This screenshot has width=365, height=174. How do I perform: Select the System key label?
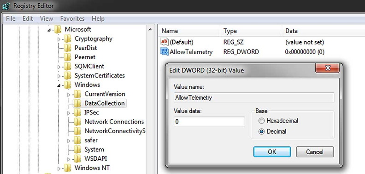click(x=94, y=149)
